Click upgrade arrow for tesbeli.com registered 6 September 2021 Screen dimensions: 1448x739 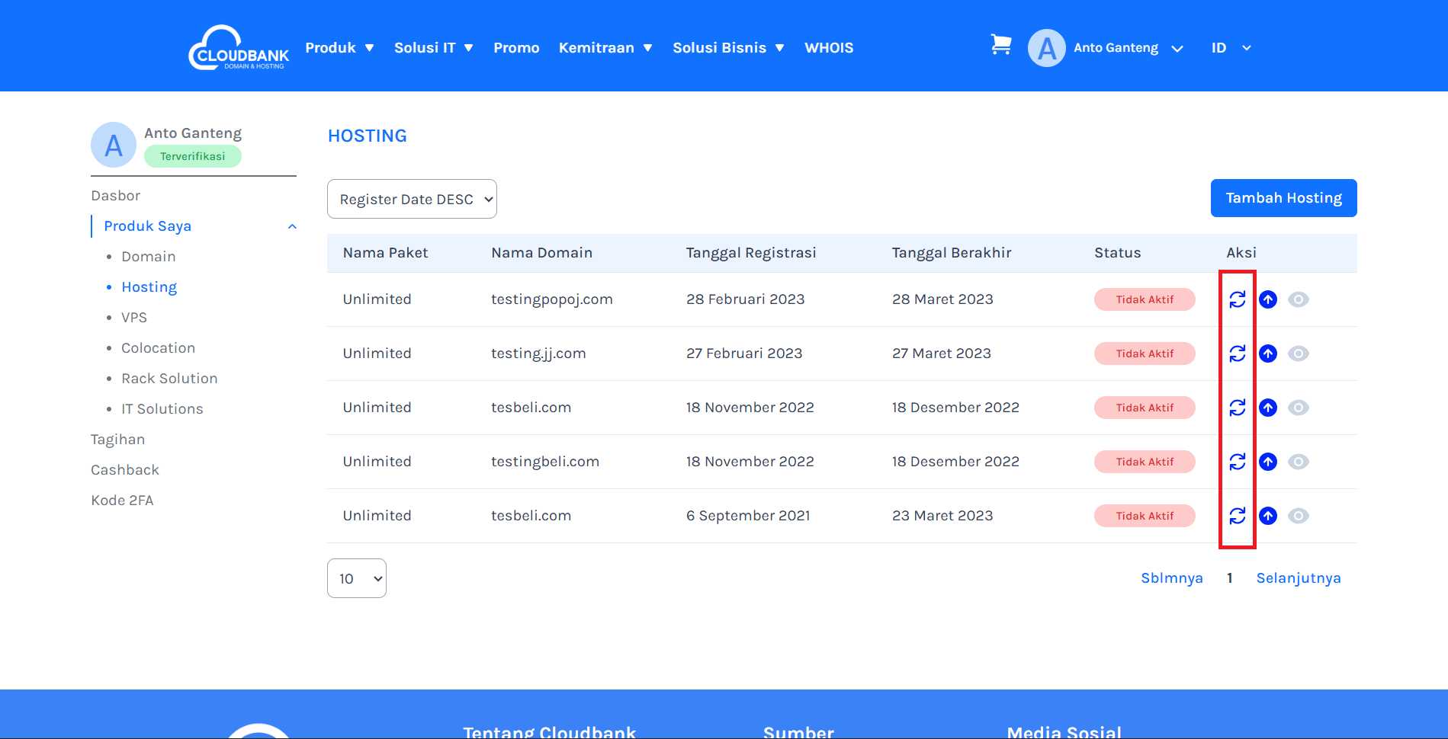tap(1267, 516)
